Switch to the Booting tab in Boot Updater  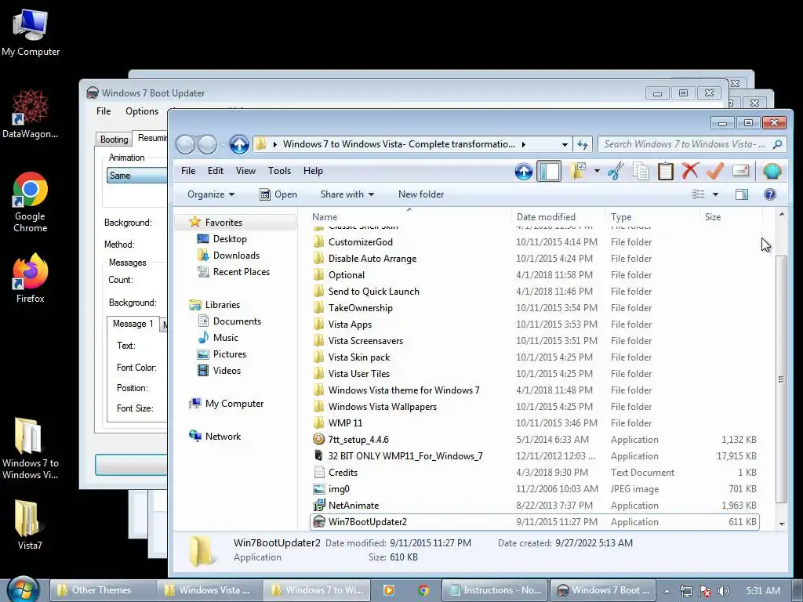point(114,140)
